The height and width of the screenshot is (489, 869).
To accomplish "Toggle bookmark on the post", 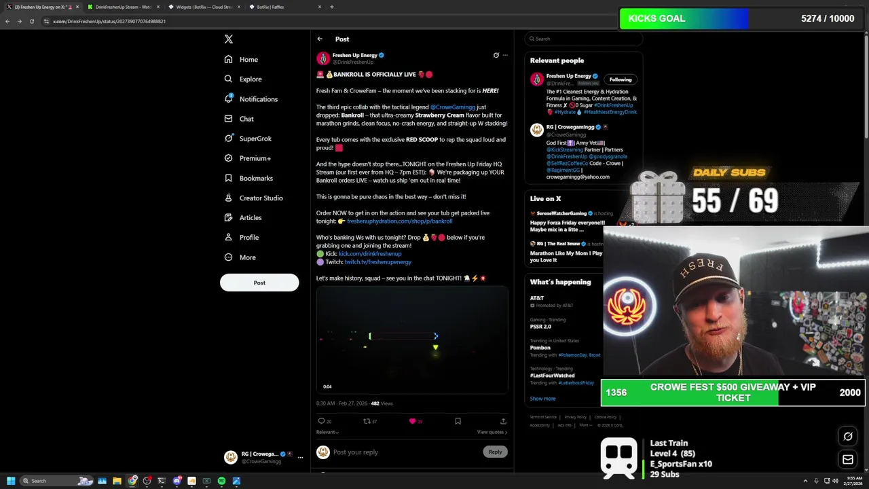I will point(458,421).
